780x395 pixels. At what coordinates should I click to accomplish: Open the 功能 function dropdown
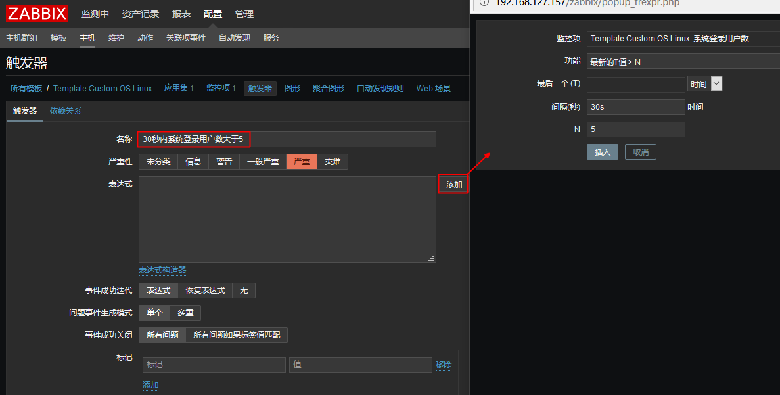[x=683, y=62]
